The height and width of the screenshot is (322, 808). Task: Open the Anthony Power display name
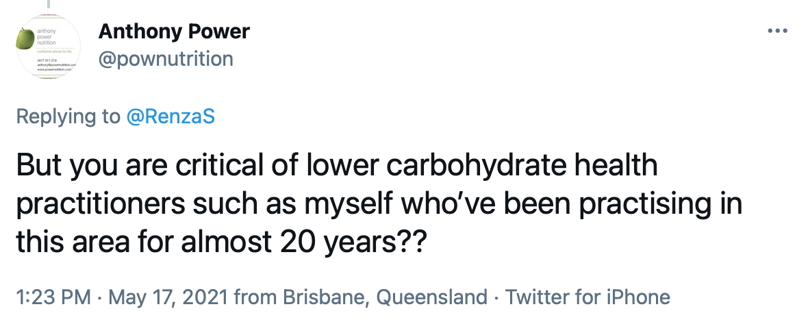(x=174, y=31)
